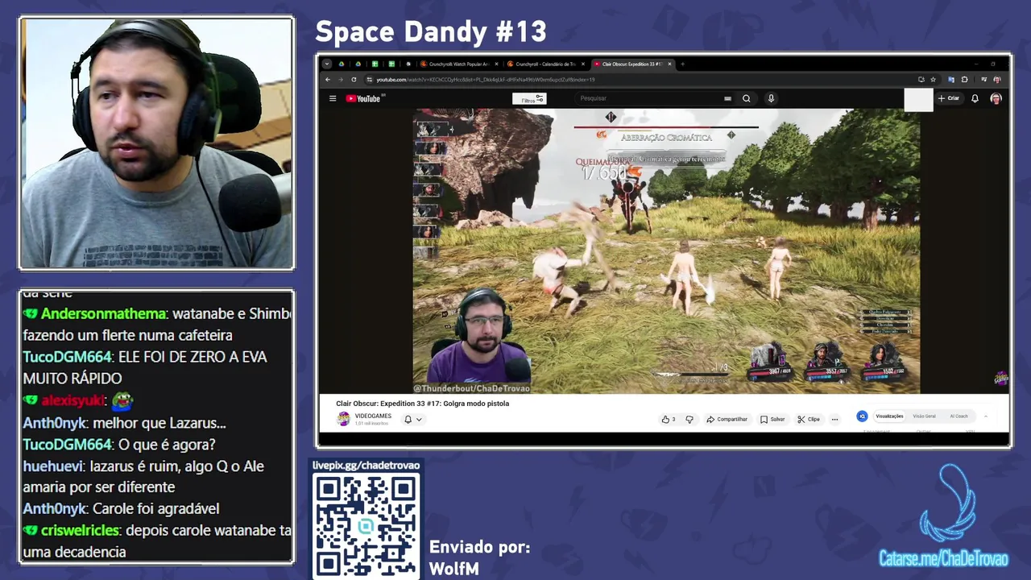Go forward in browser history
1031x580 pixels.
340,80
